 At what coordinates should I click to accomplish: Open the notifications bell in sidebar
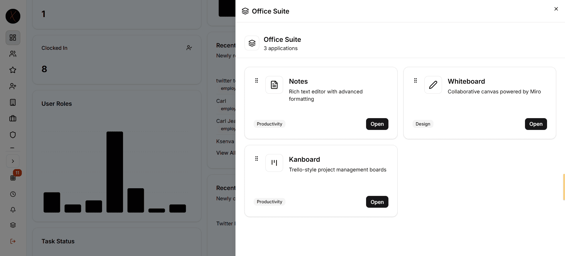[x=13, y=210]
